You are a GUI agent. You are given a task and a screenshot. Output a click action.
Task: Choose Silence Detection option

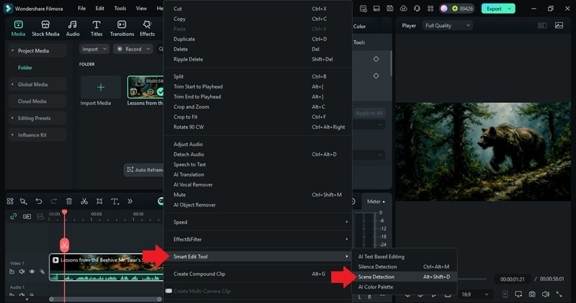pyautogui.click(x=404, y=266)
